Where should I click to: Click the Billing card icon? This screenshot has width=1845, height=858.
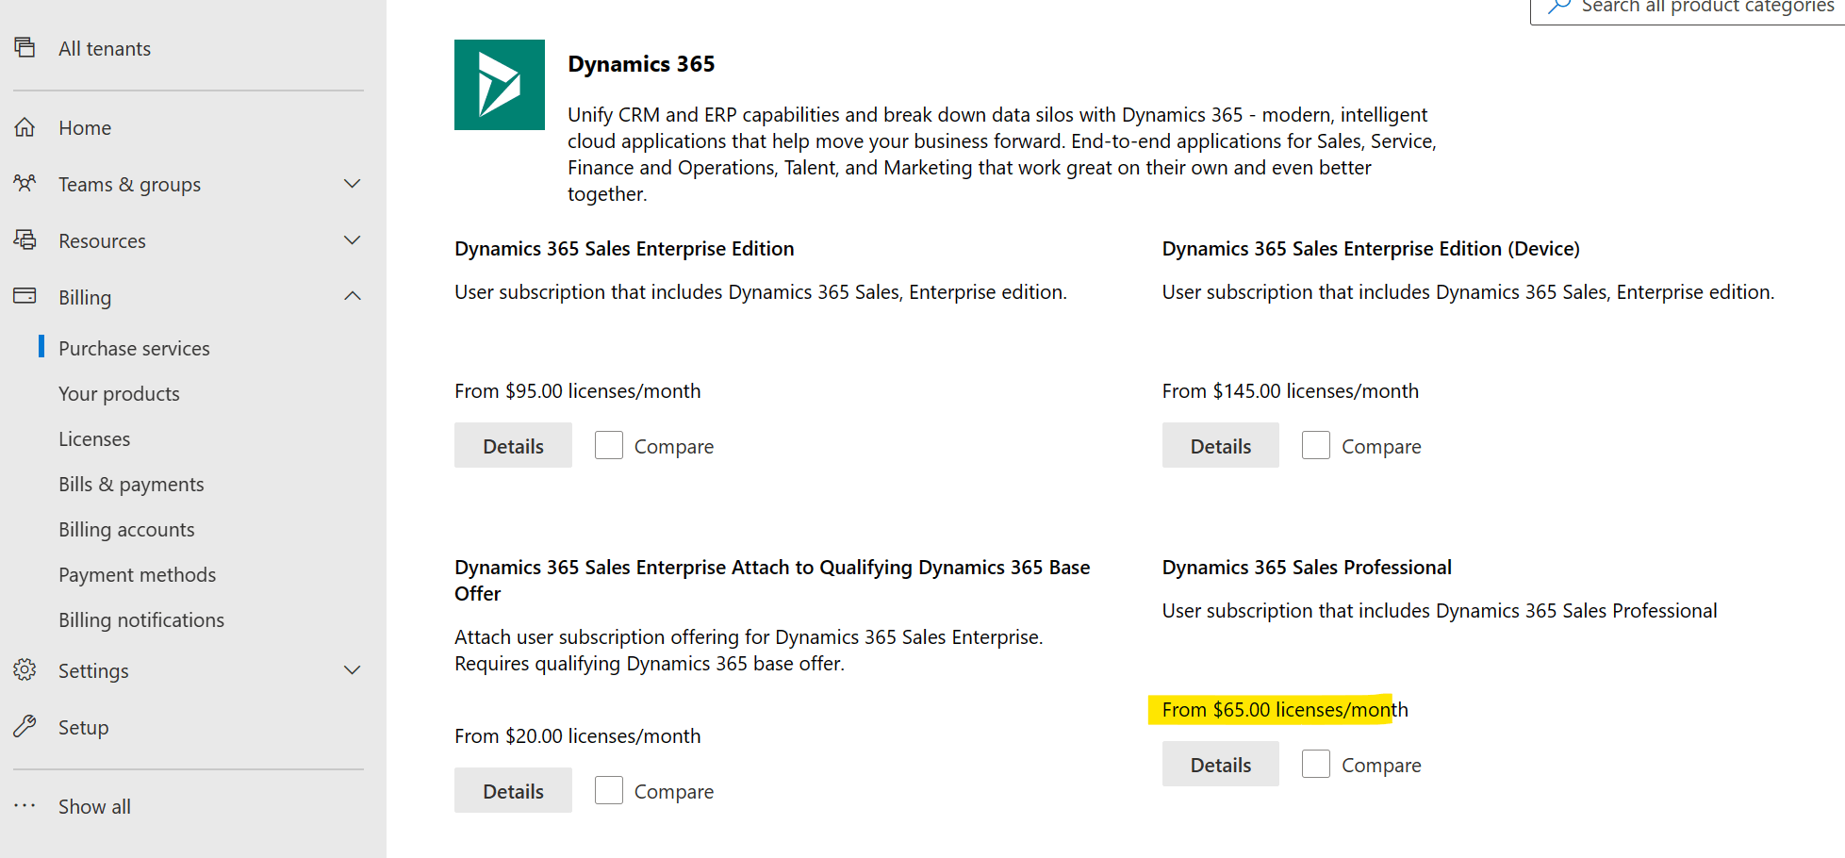pyautogui.click(x=25, y=296)
